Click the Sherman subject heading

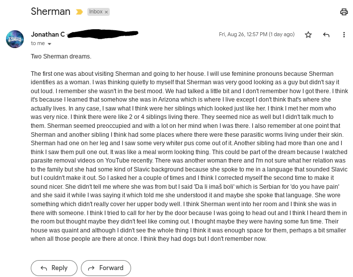pos(51,11)
